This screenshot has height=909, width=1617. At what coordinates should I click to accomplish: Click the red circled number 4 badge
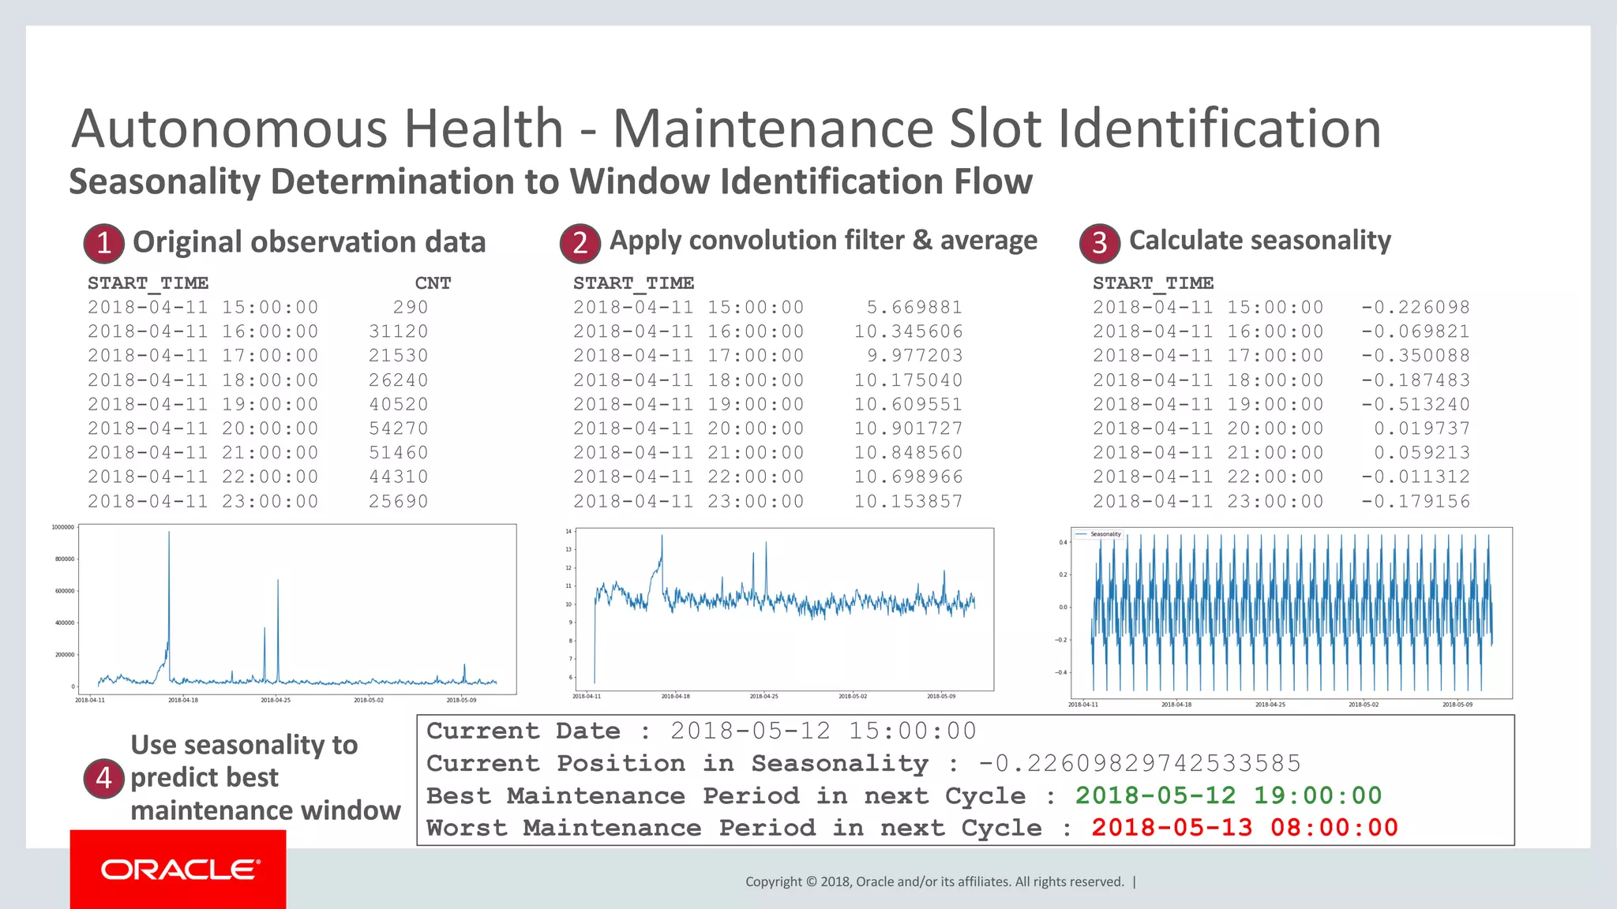[103, 779]
